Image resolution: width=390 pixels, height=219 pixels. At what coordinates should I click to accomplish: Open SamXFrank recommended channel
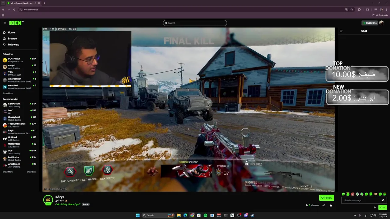pyautogui.click(x=19, y=105)
